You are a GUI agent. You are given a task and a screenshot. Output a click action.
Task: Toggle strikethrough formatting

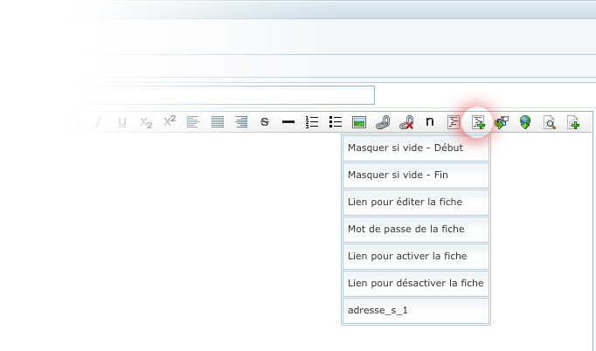(x=265, y=122)
